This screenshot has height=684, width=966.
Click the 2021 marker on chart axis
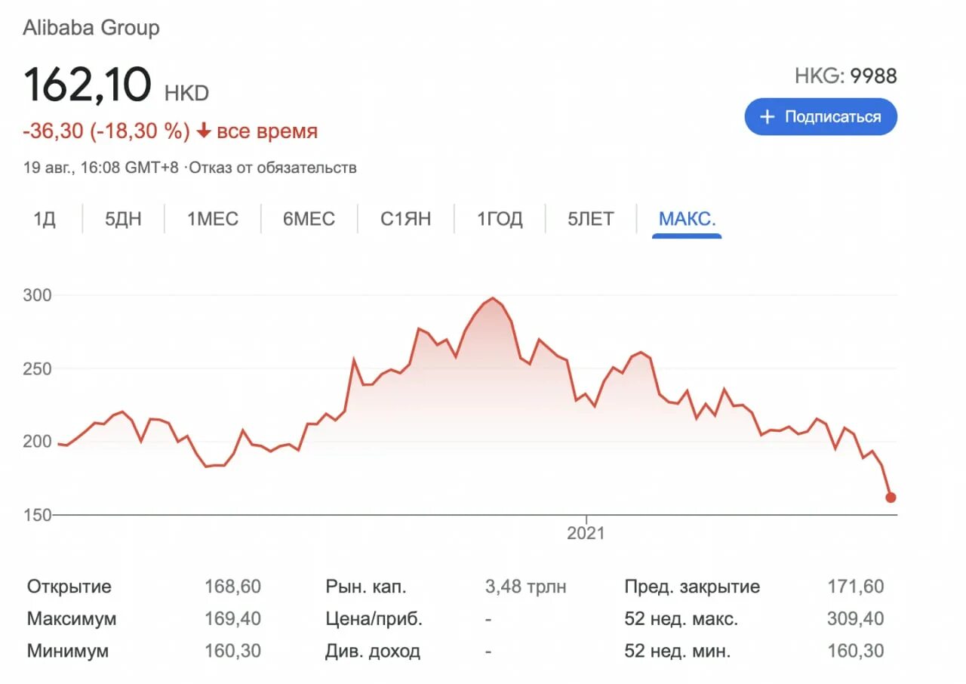point(586,533)
